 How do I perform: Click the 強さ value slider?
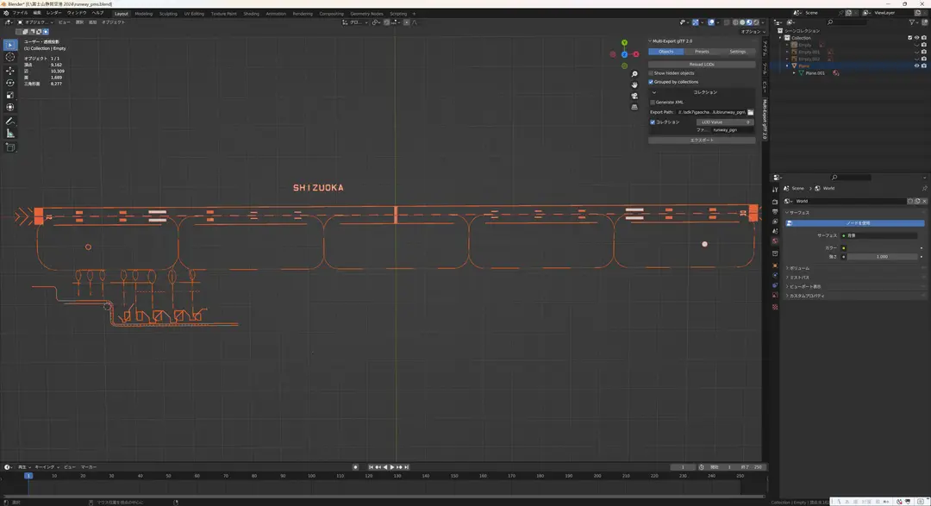882,257
